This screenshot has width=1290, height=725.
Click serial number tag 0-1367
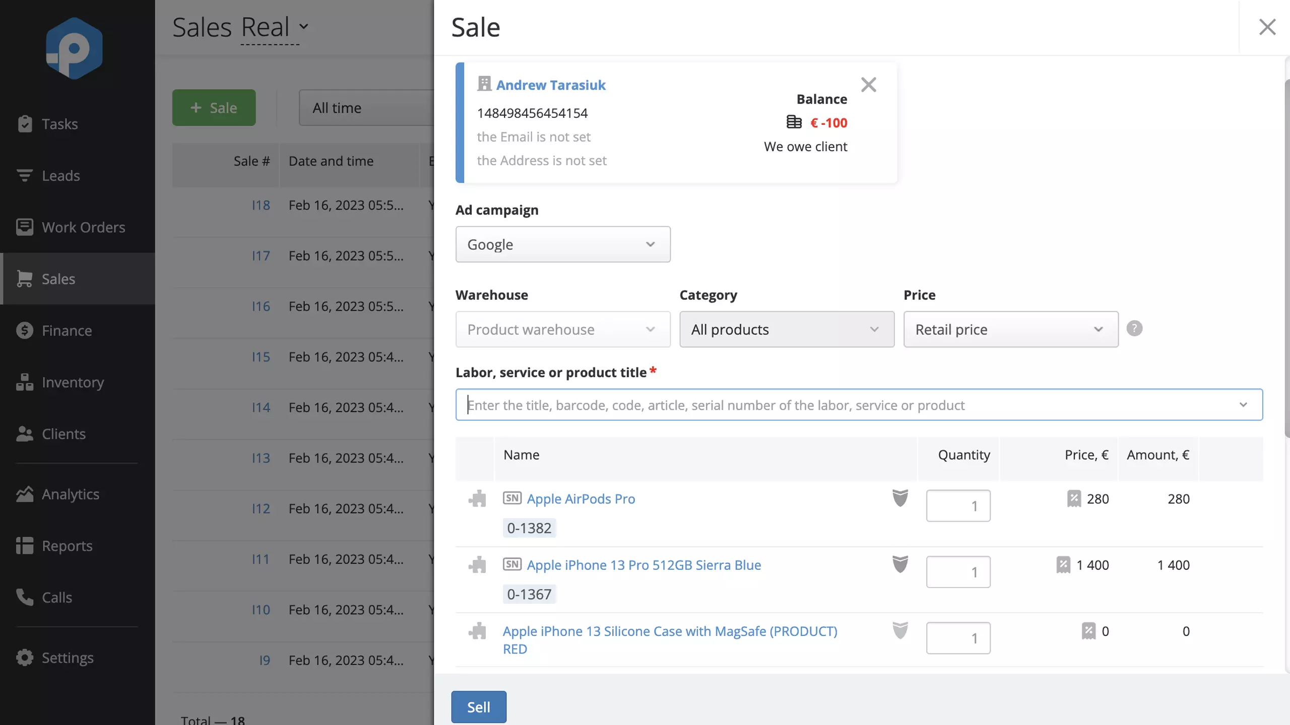529,595
